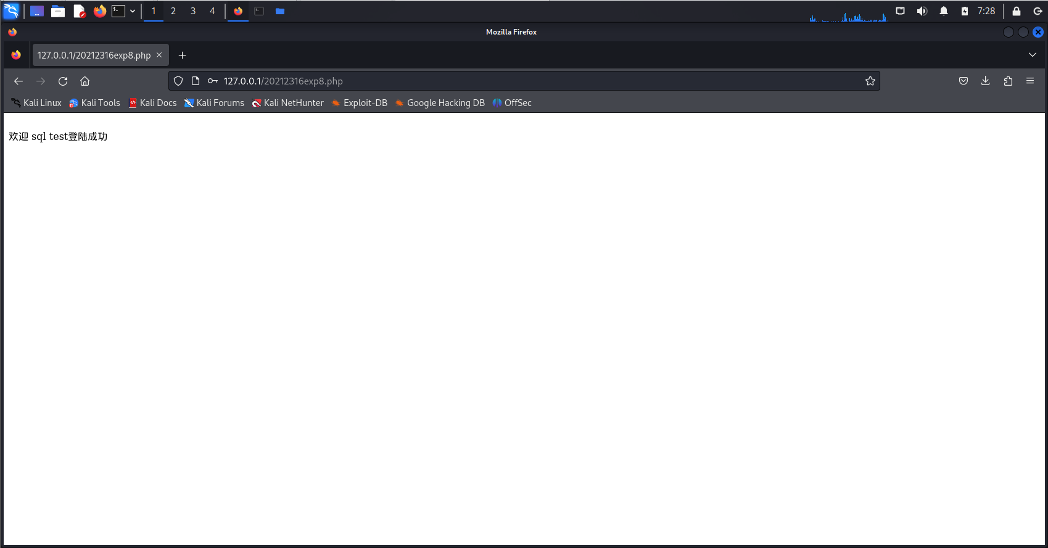The image size is (1048, 548).
Task: Go forward one page
Action: 41,81
